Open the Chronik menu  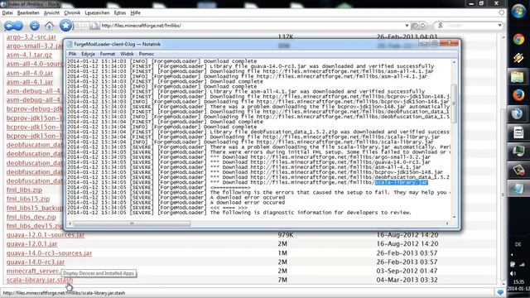pyautogui.click(x=72, y=12)
